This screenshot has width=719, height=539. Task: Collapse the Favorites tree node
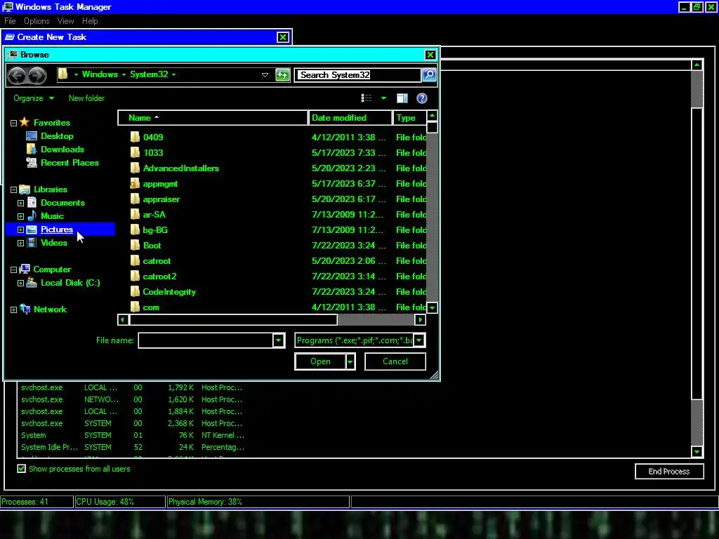[x=14, y=124]
